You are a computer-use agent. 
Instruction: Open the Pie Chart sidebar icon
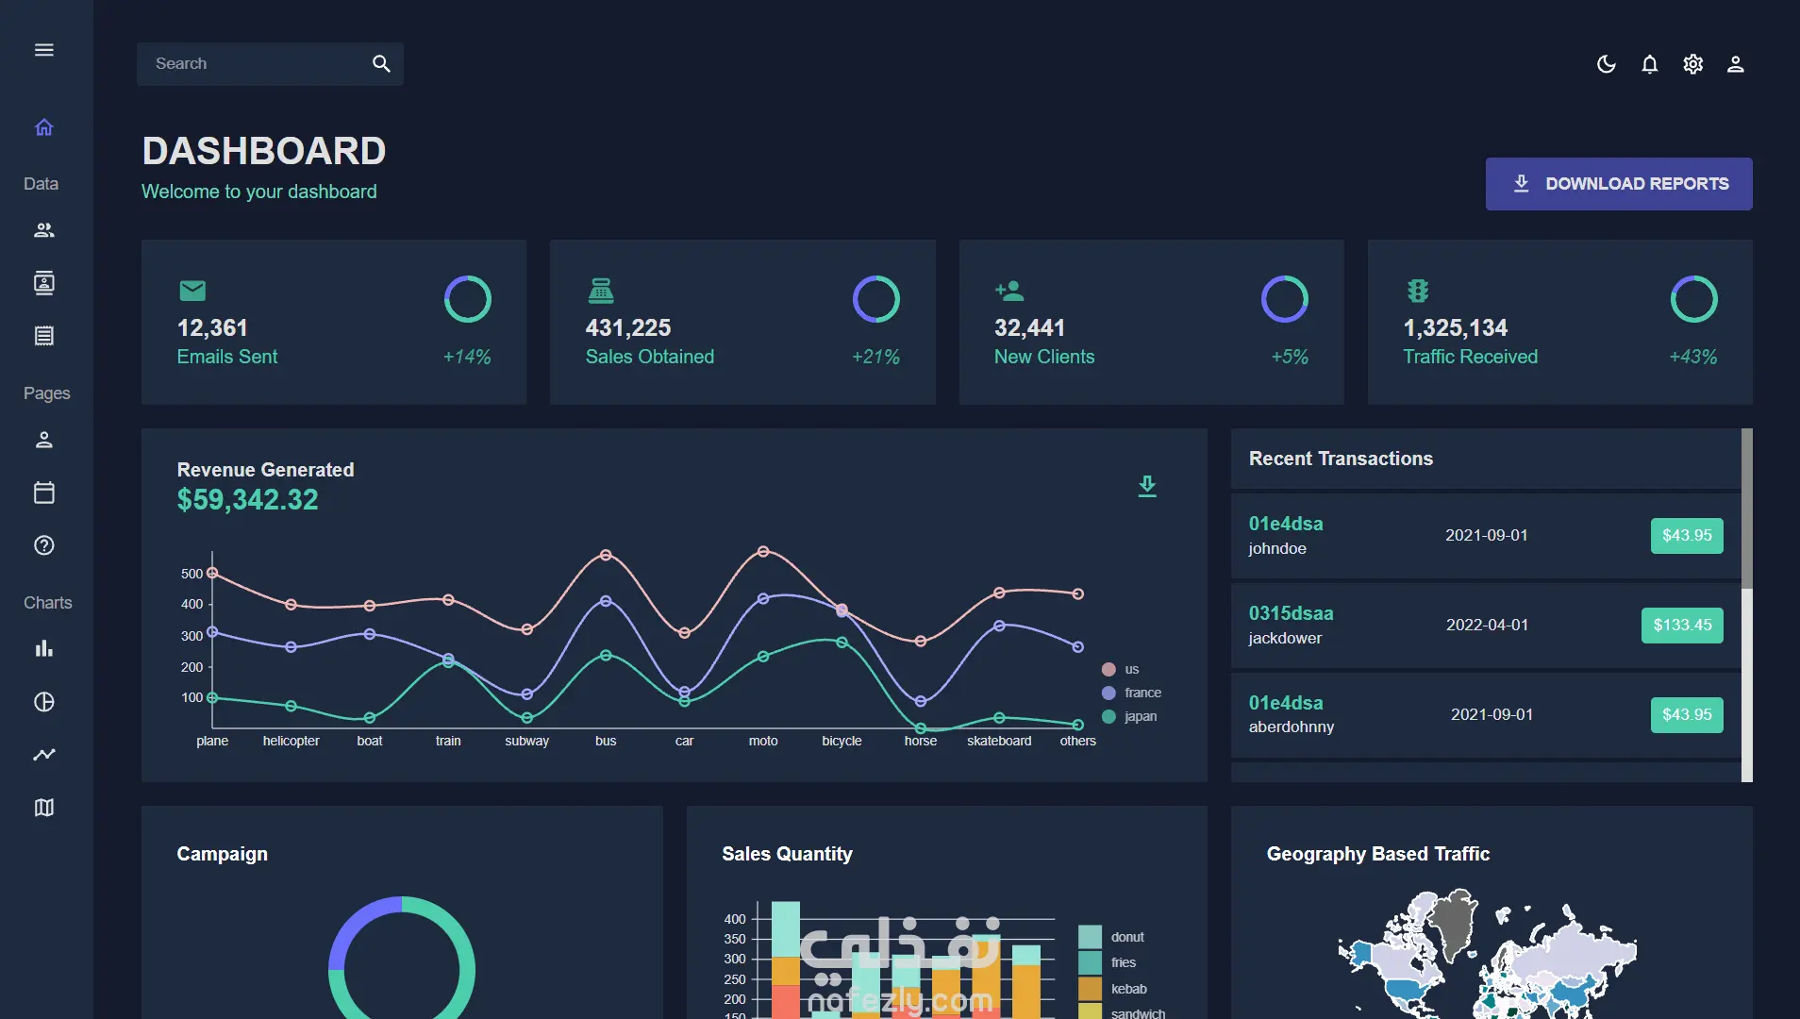click(x=43, y=702)
